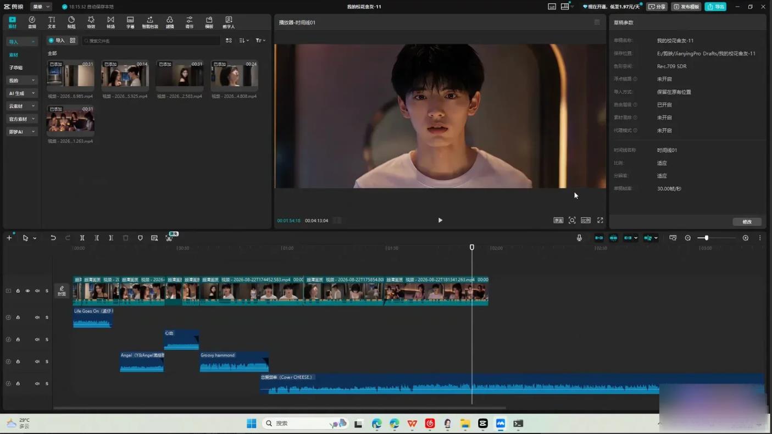Open the 贴纸 stickers panel
772x434 pixels.
(x=71, y=22)
